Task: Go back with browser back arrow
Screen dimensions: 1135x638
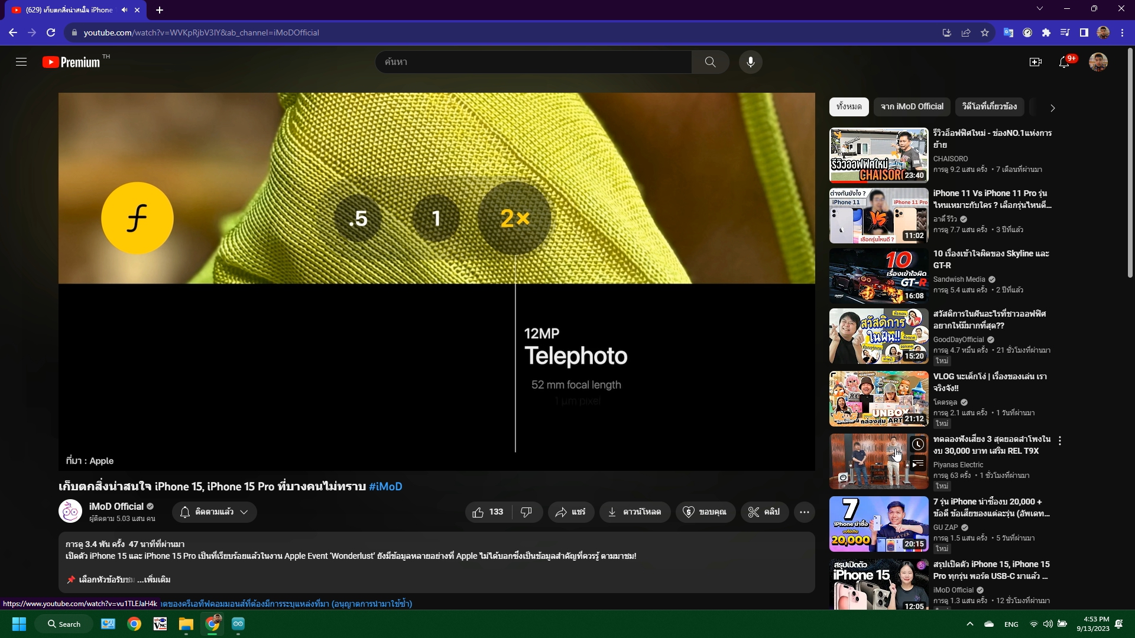Action: (13, 32)
